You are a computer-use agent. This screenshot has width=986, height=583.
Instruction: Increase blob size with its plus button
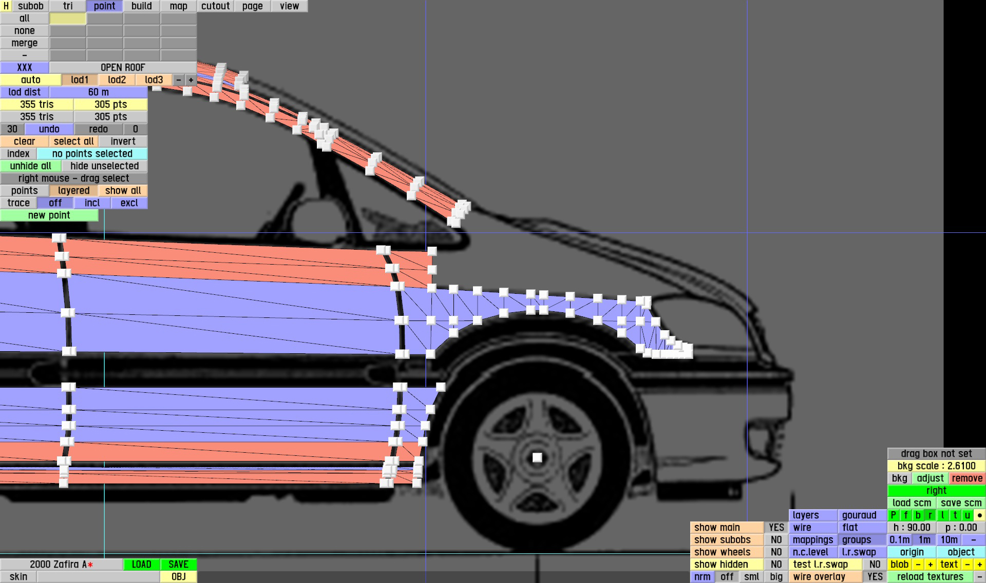(930, 565)
